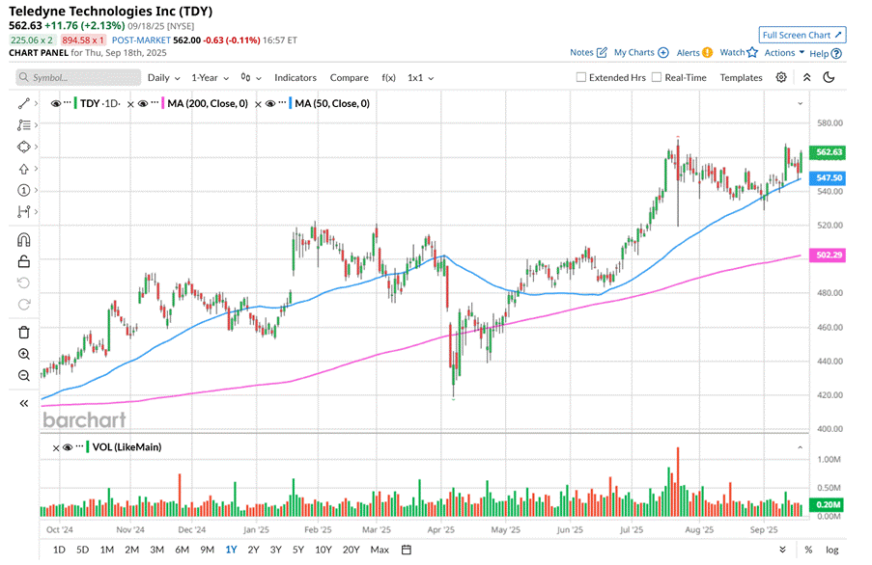Expand the bottom double-chevron options

[x=782, y=550]
